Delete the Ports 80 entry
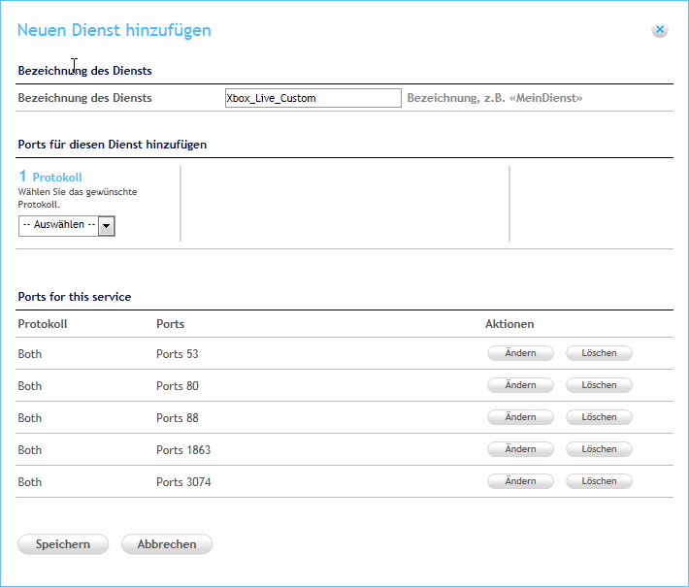The width and height of the screenshot is (689, 587). [599, 385]
